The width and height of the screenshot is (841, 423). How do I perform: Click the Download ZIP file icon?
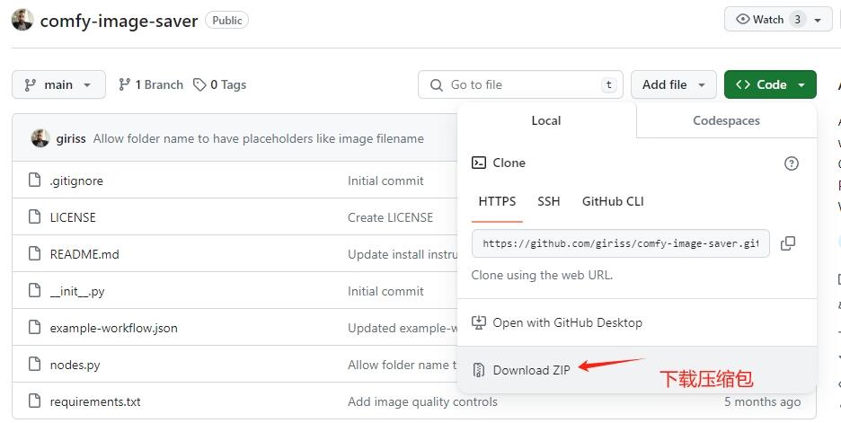[x=479, y=370]
